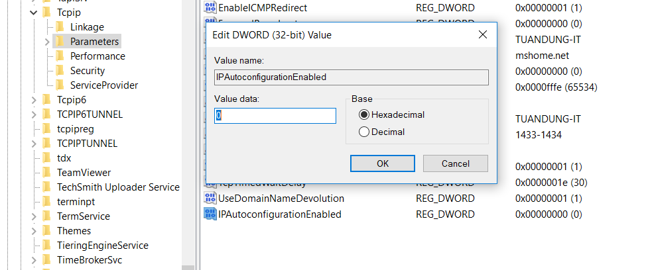The image size is (646, 270).
Task: Select the TechSmith Uploader Service key
Action: click(x=118, y=187)
